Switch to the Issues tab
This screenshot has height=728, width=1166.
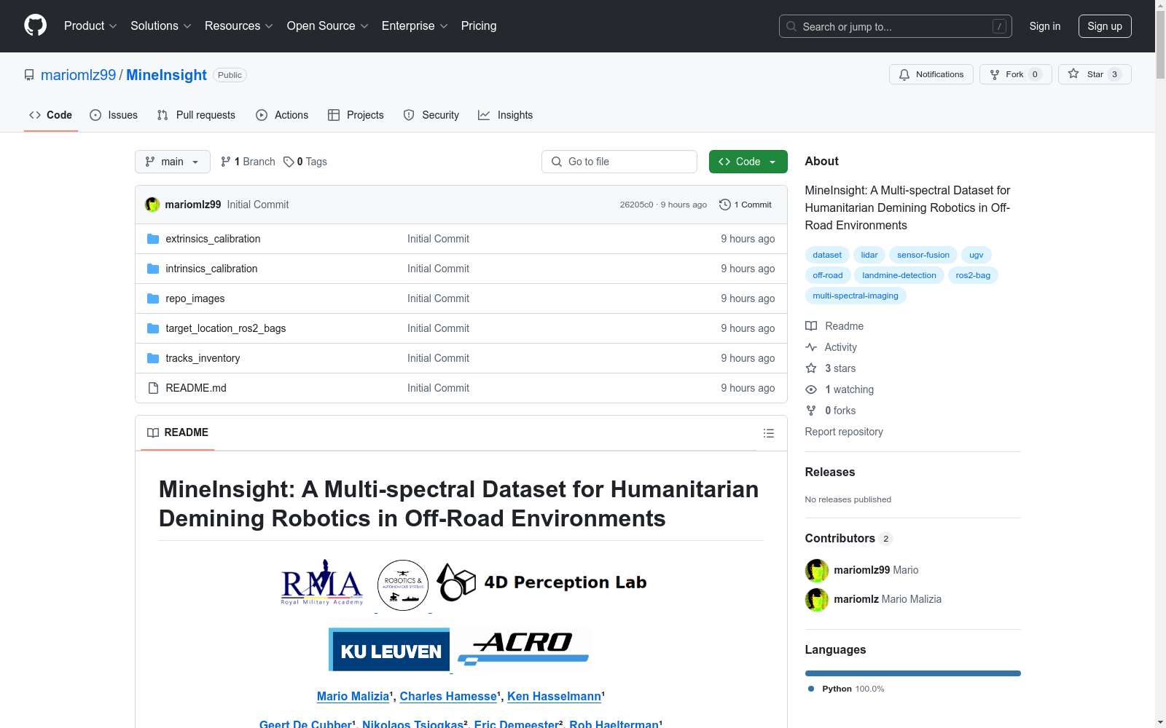coord(114,115)
